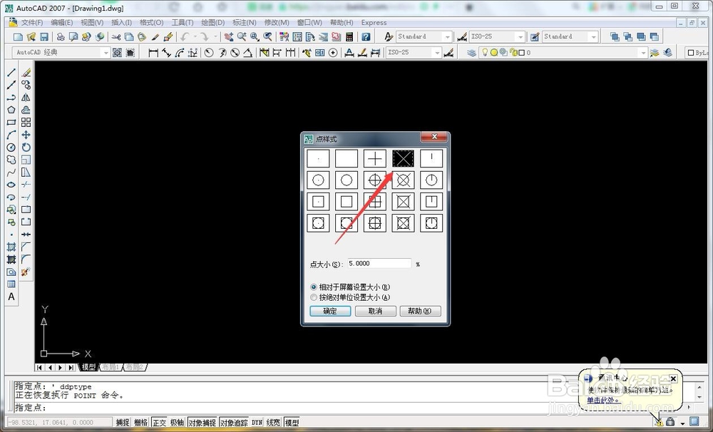The image size is (713, 432).
Task: Select the Line draw tool
Action: click(11, 72)
